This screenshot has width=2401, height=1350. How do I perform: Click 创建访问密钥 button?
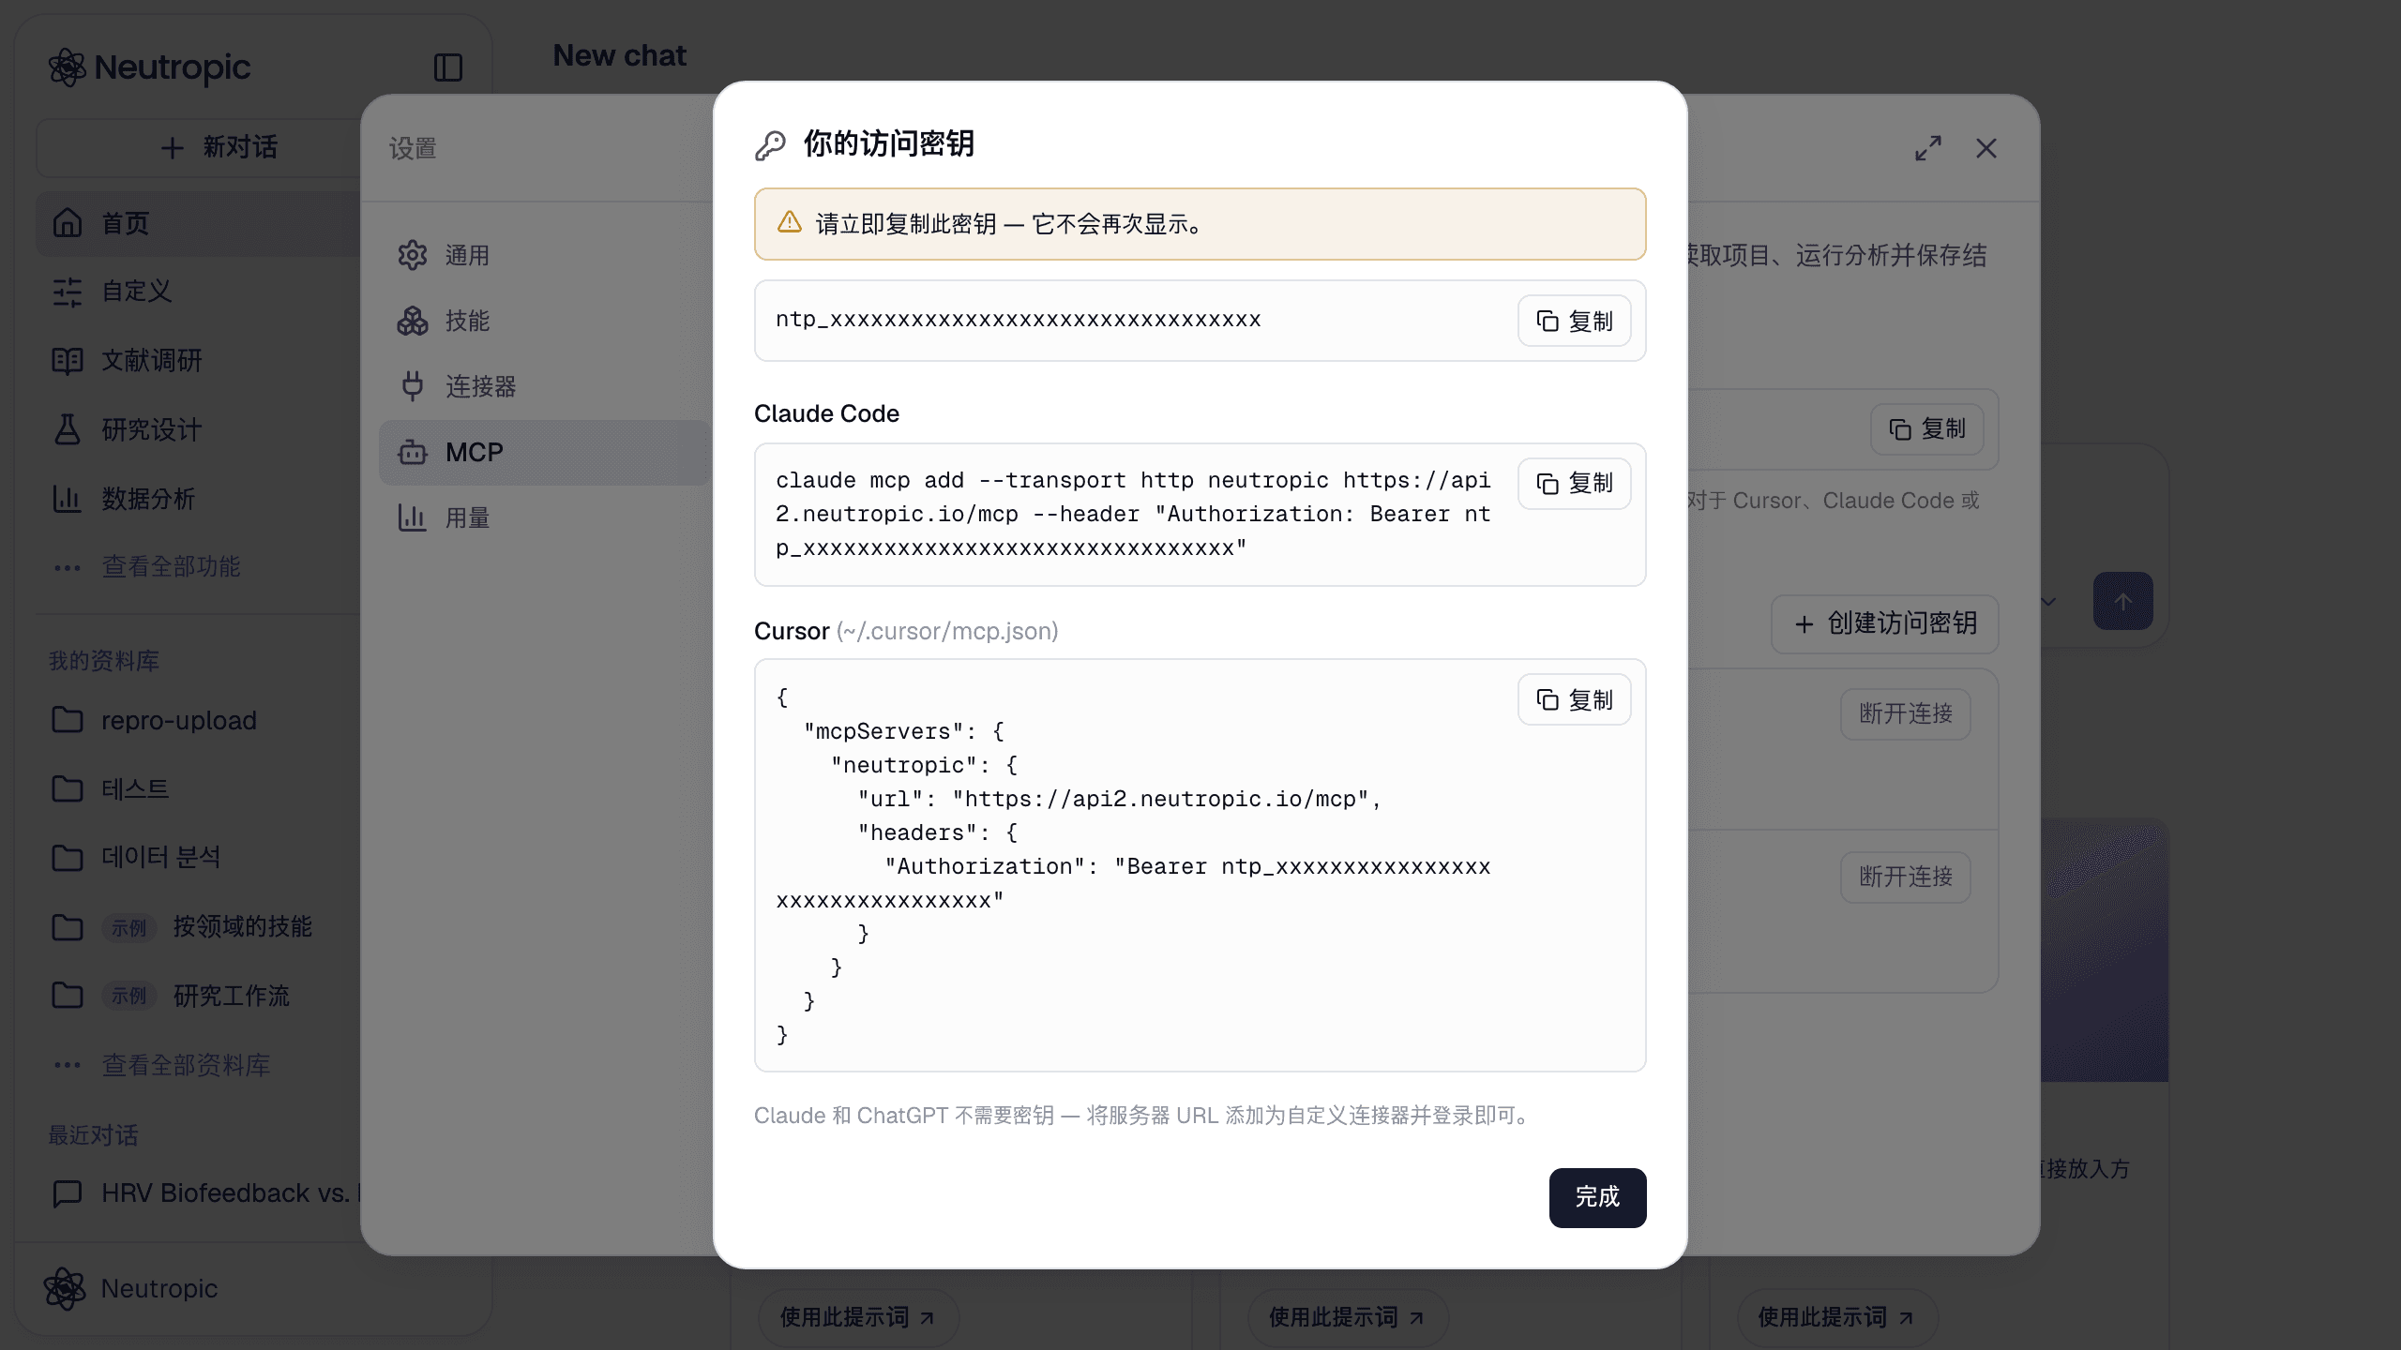coord(1885,623)
